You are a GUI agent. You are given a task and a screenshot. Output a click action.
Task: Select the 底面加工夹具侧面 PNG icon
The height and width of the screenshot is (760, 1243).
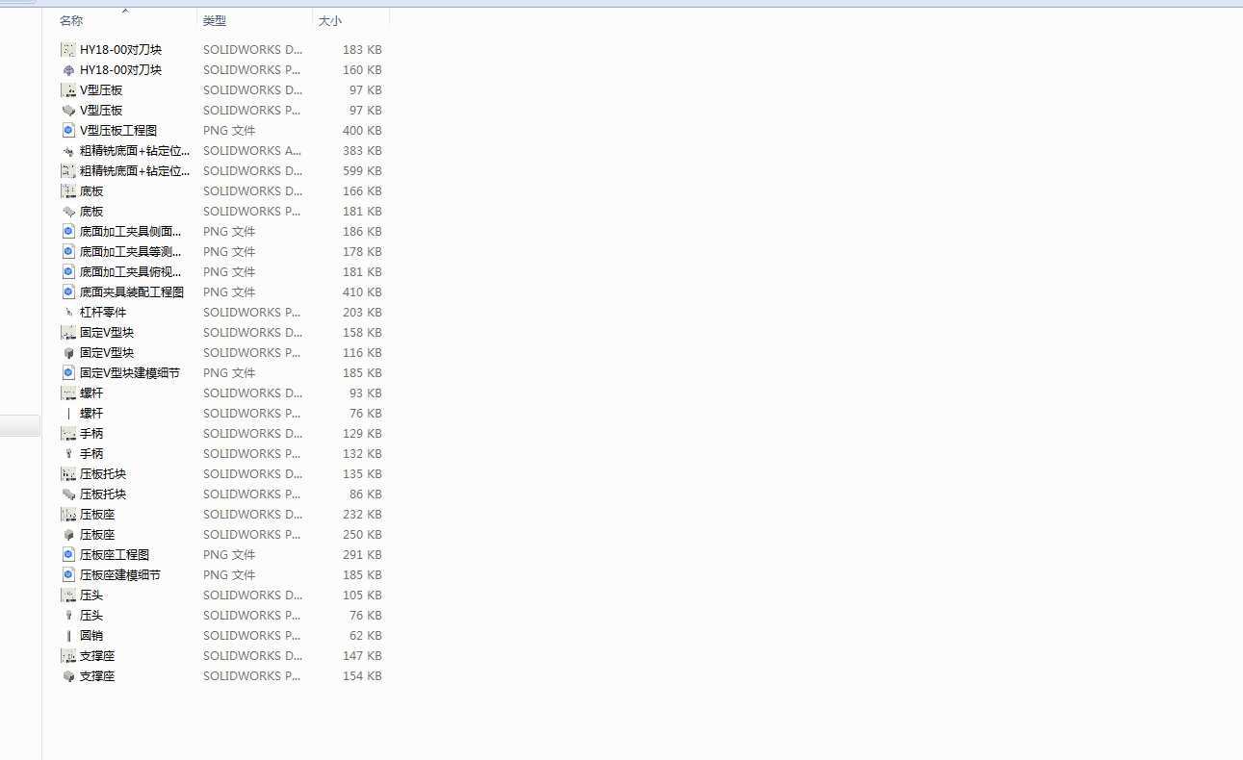pyautogui.click(x=68, y=231)
